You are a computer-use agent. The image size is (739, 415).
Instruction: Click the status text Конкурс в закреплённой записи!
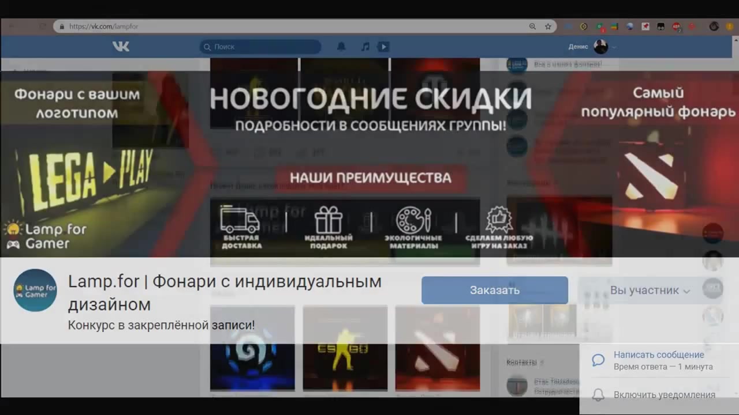tap(161, 325)
